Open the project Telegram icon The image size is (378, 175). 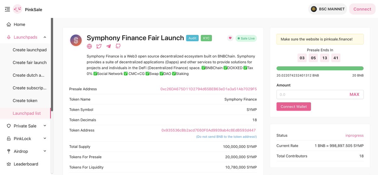click(x=108, y=46)
